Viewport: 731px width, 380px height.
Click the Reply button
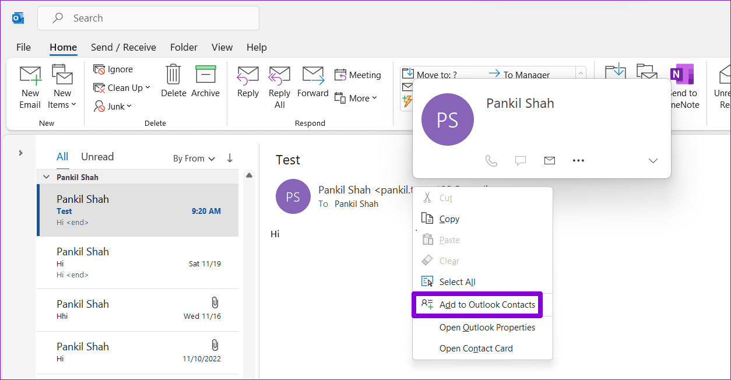click(248, 82)
